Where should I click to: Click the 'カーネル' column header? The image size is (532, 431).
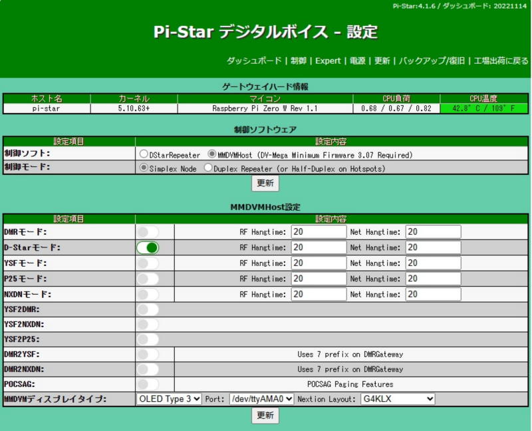(x=134, y=98)
